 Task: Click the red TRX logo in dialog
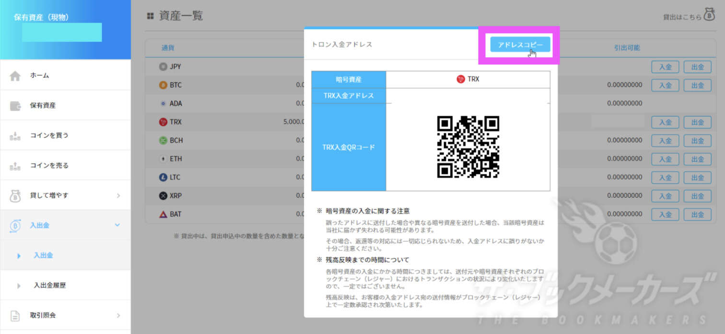461,79
